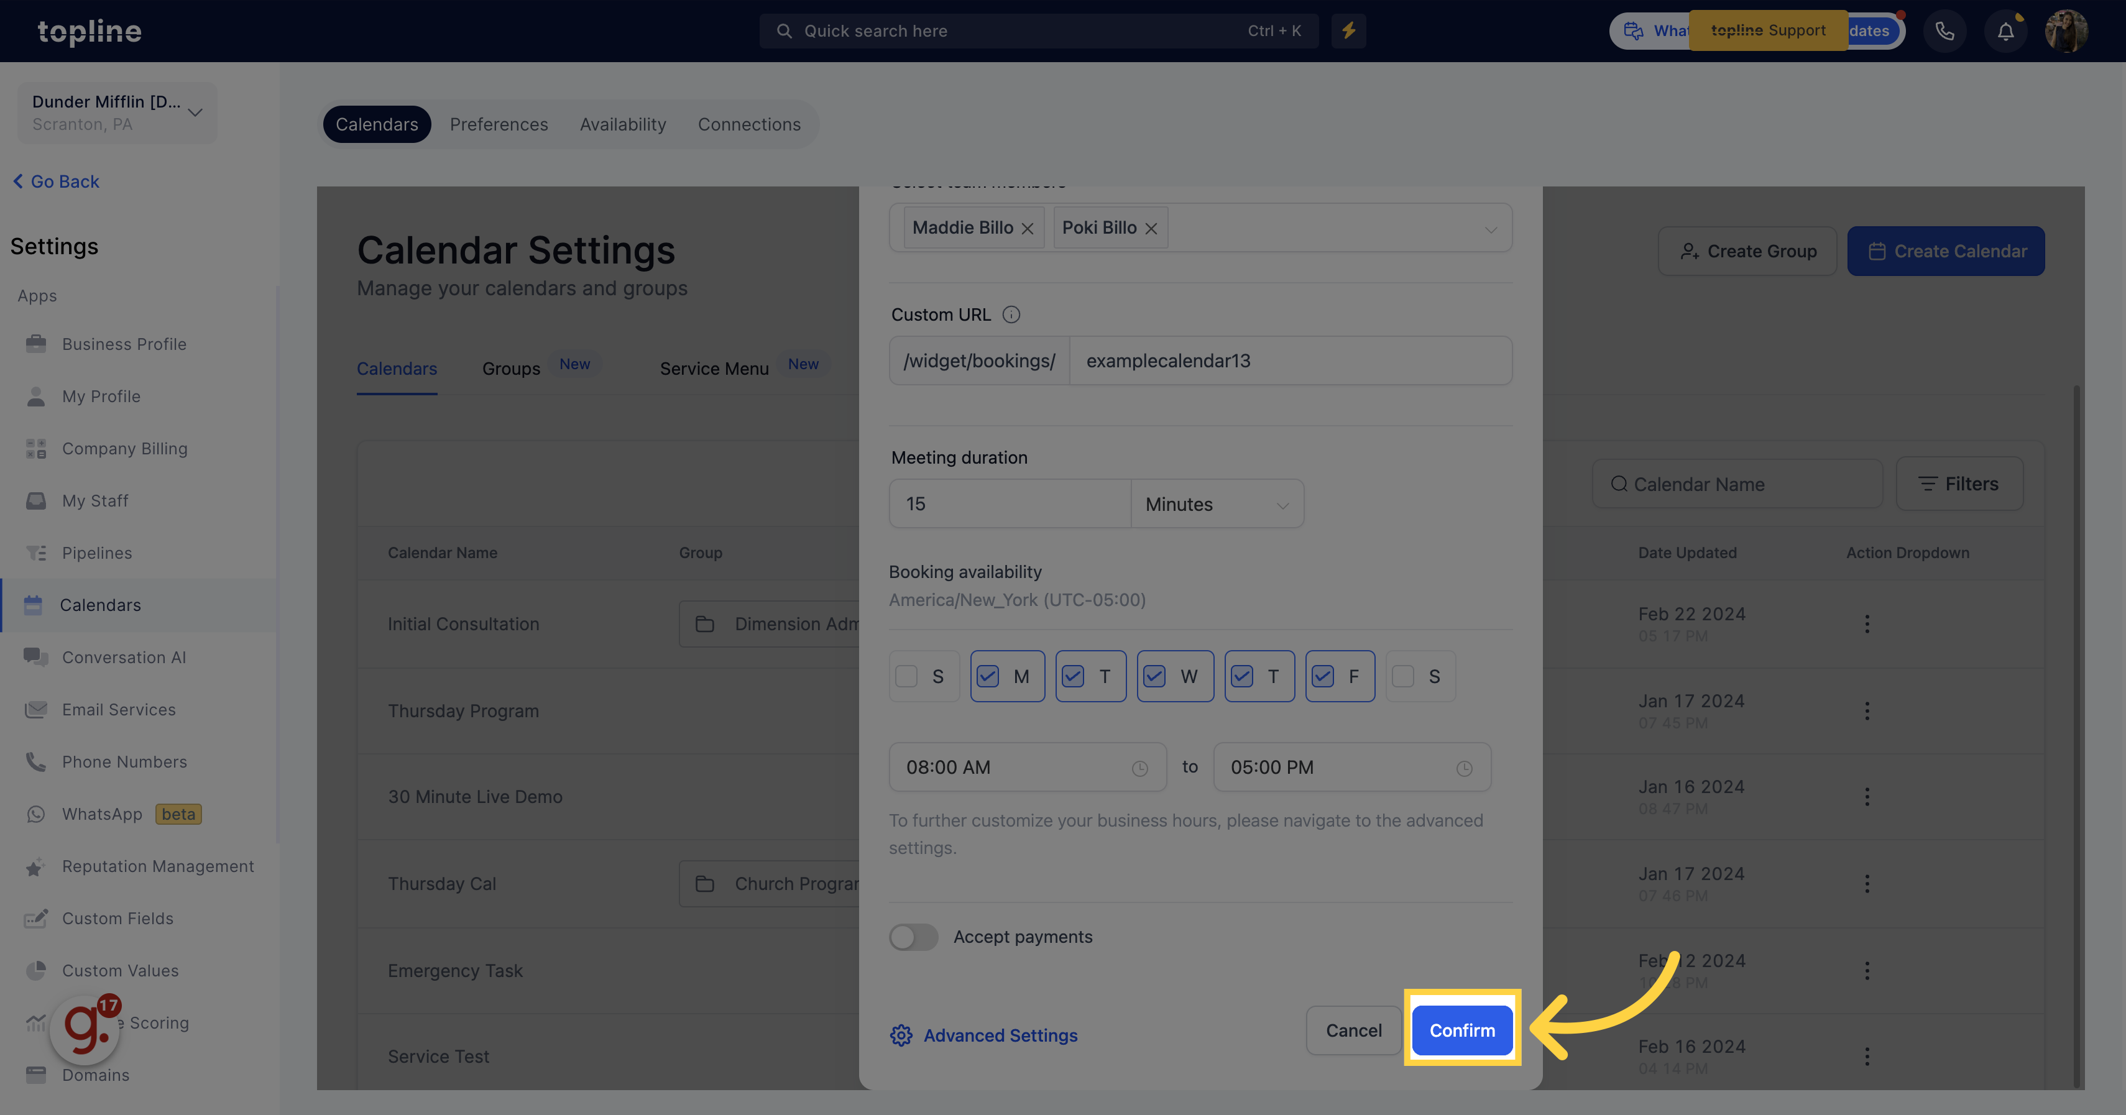Edit the Custom URL input field
2126x1115 pixels.
(1289, 360)
